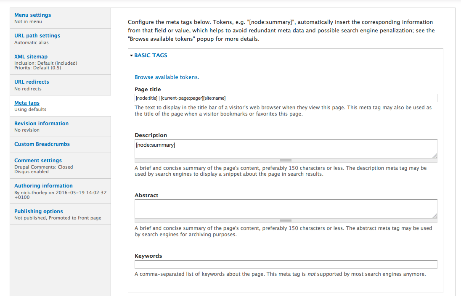Click the 'Keywords' field label
This screenshot has width=461, height=296.
pos(148,256)
